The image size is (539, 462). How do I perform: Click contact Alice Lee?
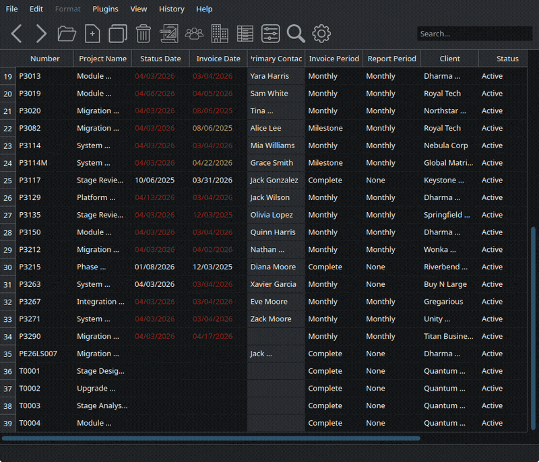[276, 128]
